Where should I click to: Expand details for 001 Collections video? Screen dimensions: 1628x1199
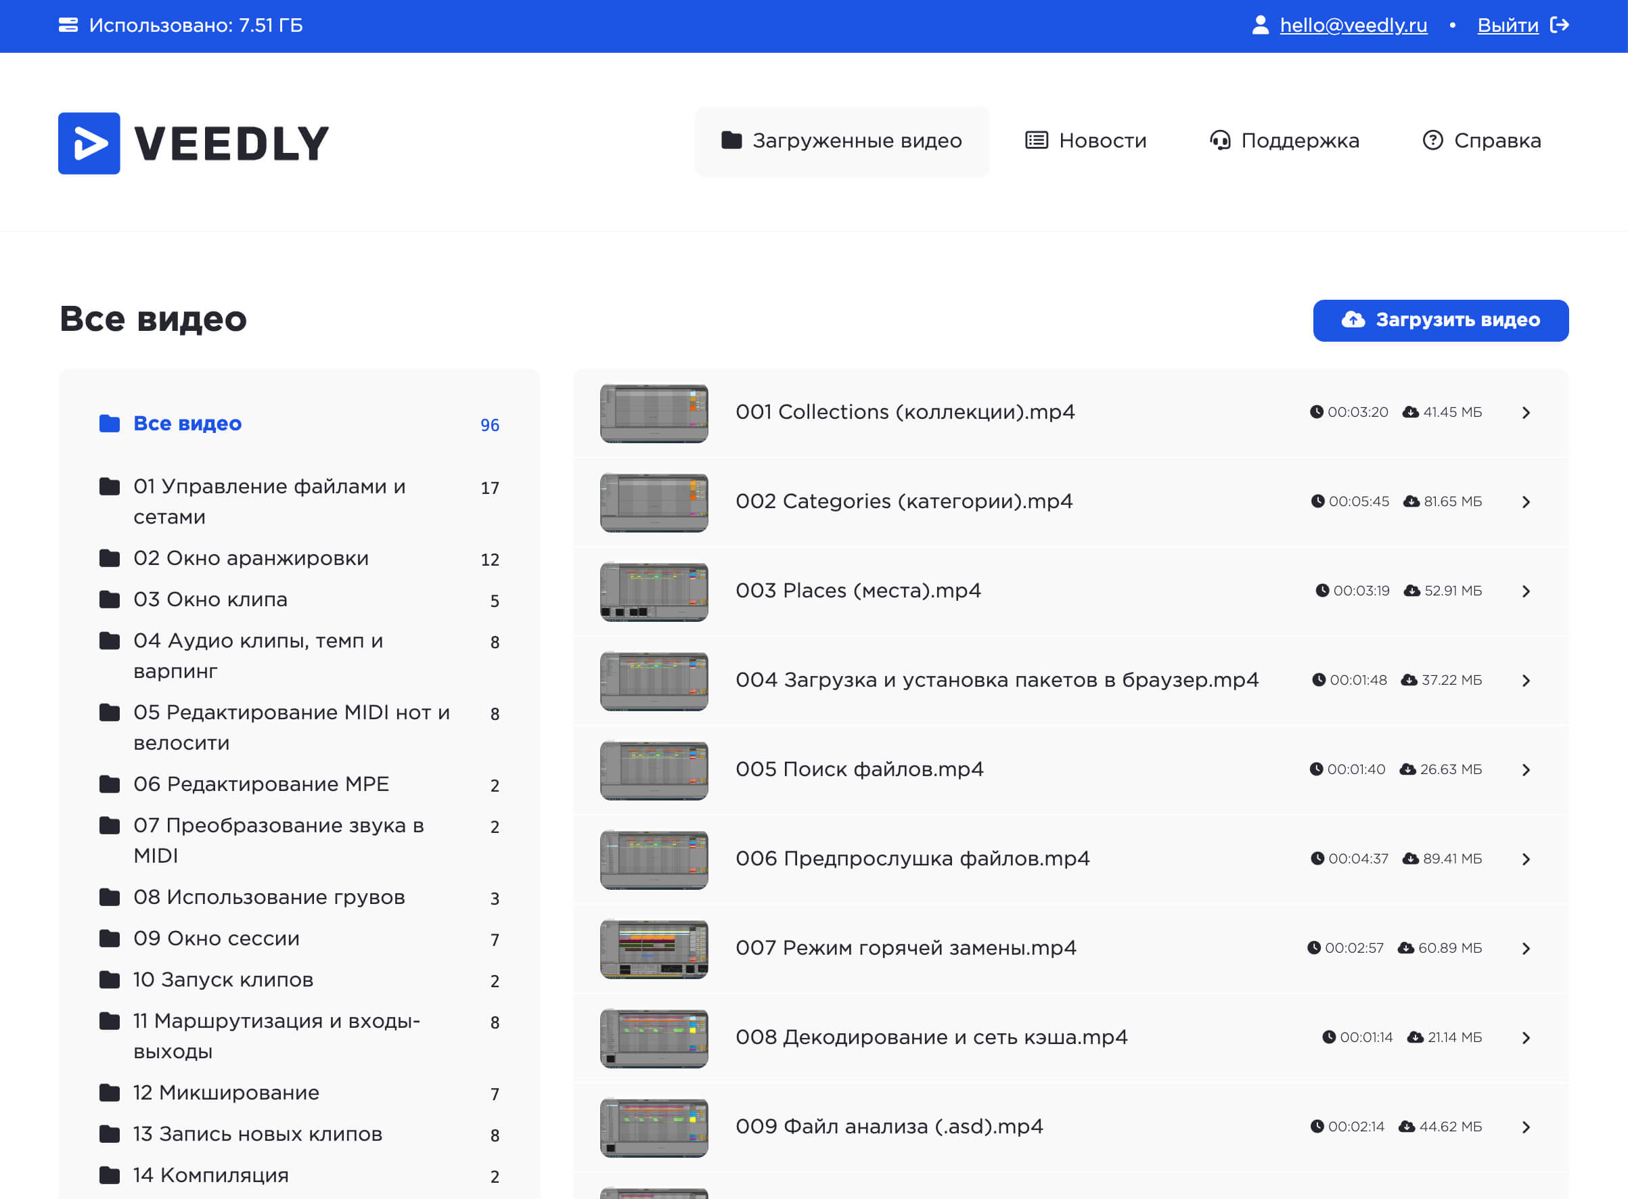click(x=1527, y=411)
